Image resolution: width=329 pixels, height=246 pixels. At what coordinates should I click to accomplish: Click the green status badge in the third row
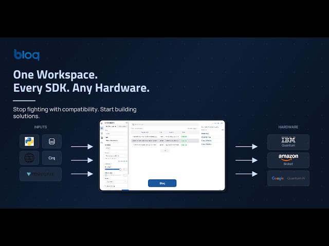tap(184, 145)
